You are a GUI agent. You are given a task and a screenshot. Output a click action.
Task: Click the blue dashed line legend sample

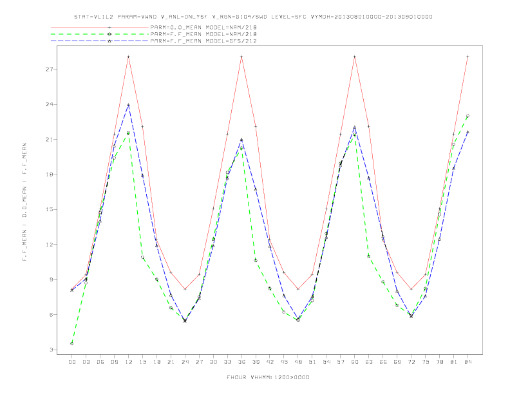pos(100,41)
